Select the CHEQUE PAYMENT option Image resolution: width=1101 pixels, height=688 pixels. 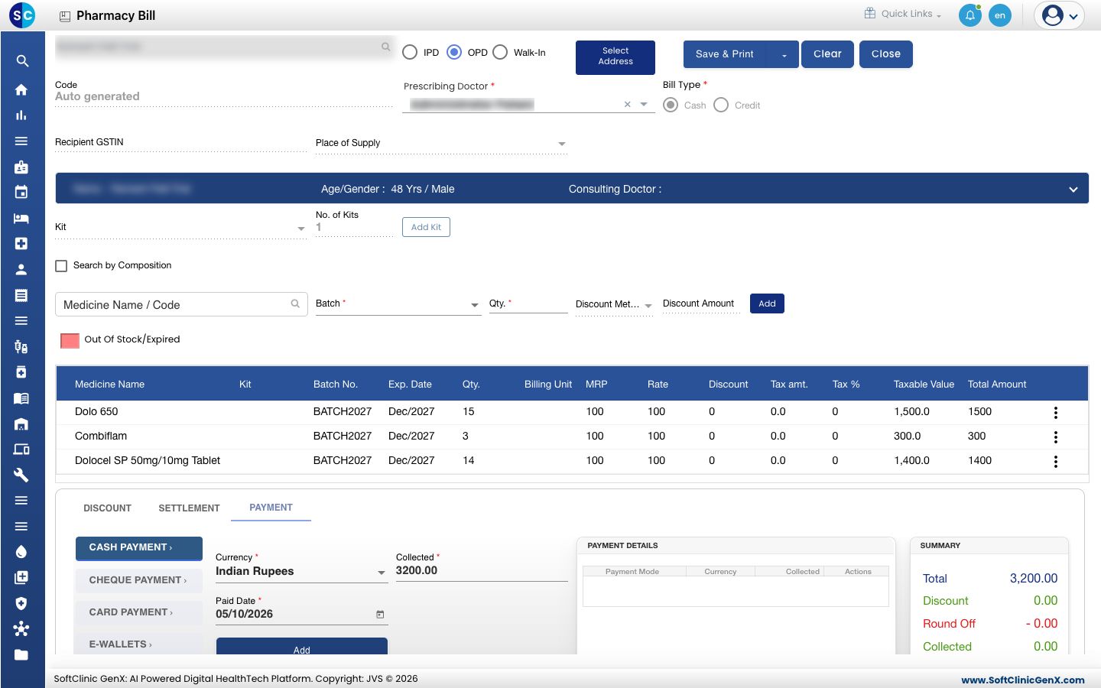(138, 580)
